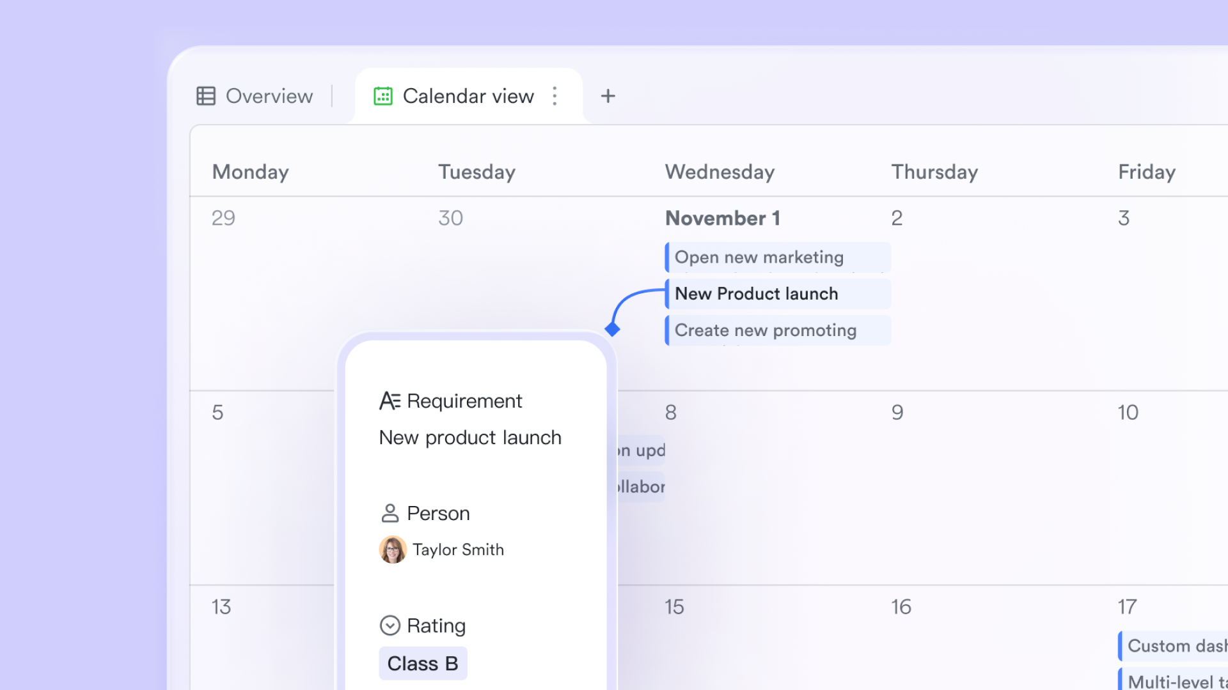Click the Person field label
This screenshot has width=1228, height=690.
(438, 513)
